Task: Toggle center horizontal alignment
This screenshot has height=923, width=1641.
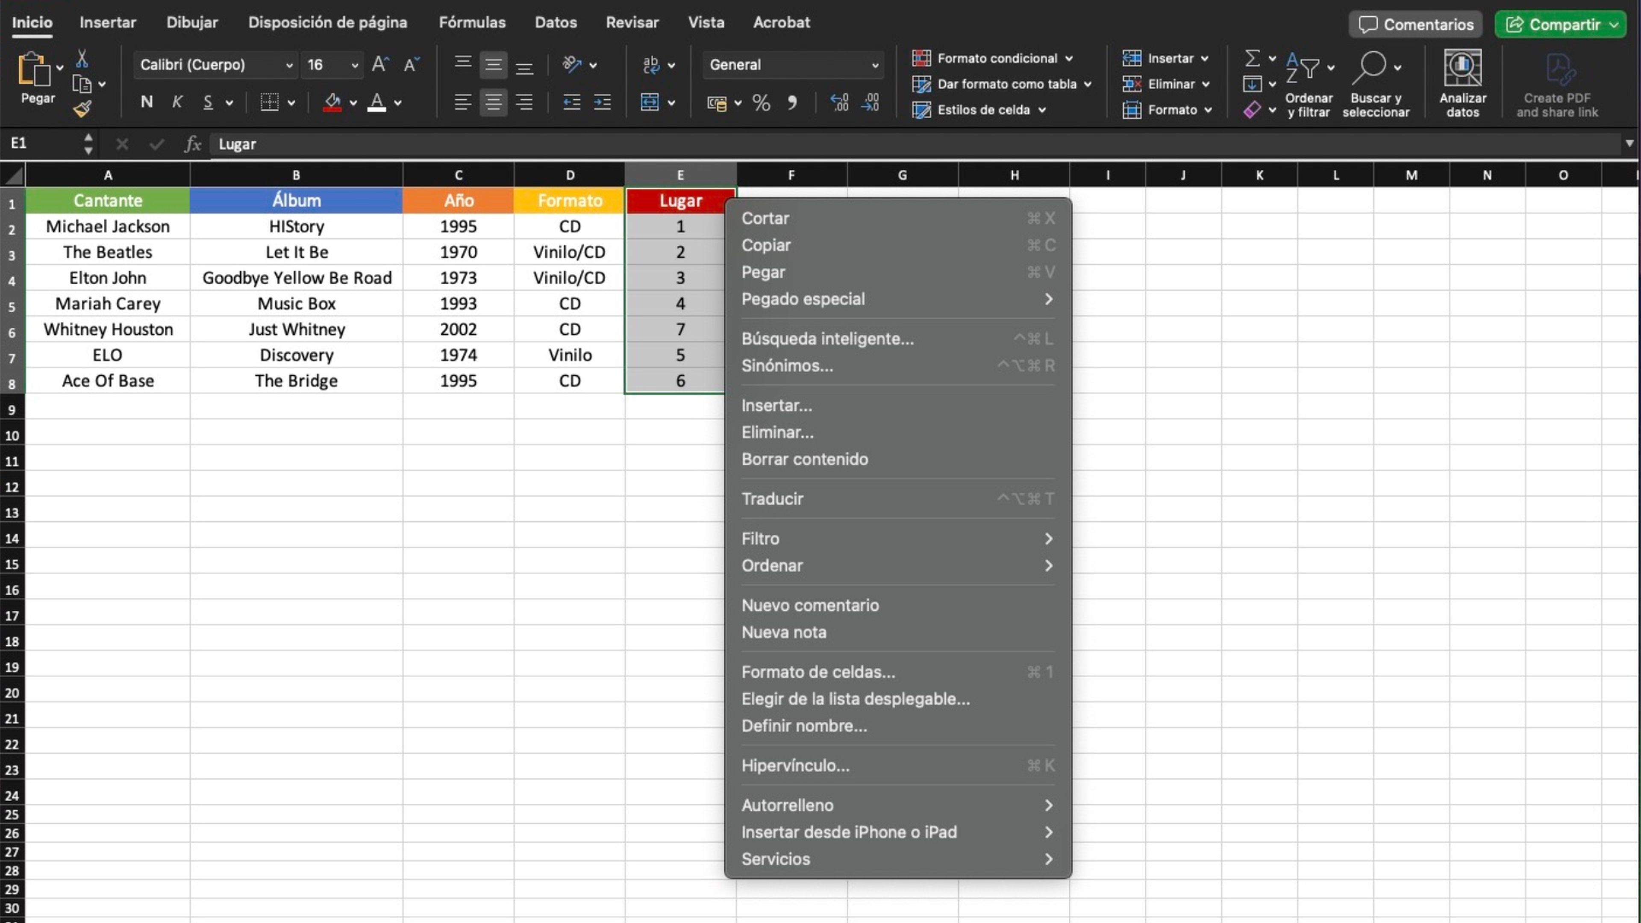Action: pos(494,102)
